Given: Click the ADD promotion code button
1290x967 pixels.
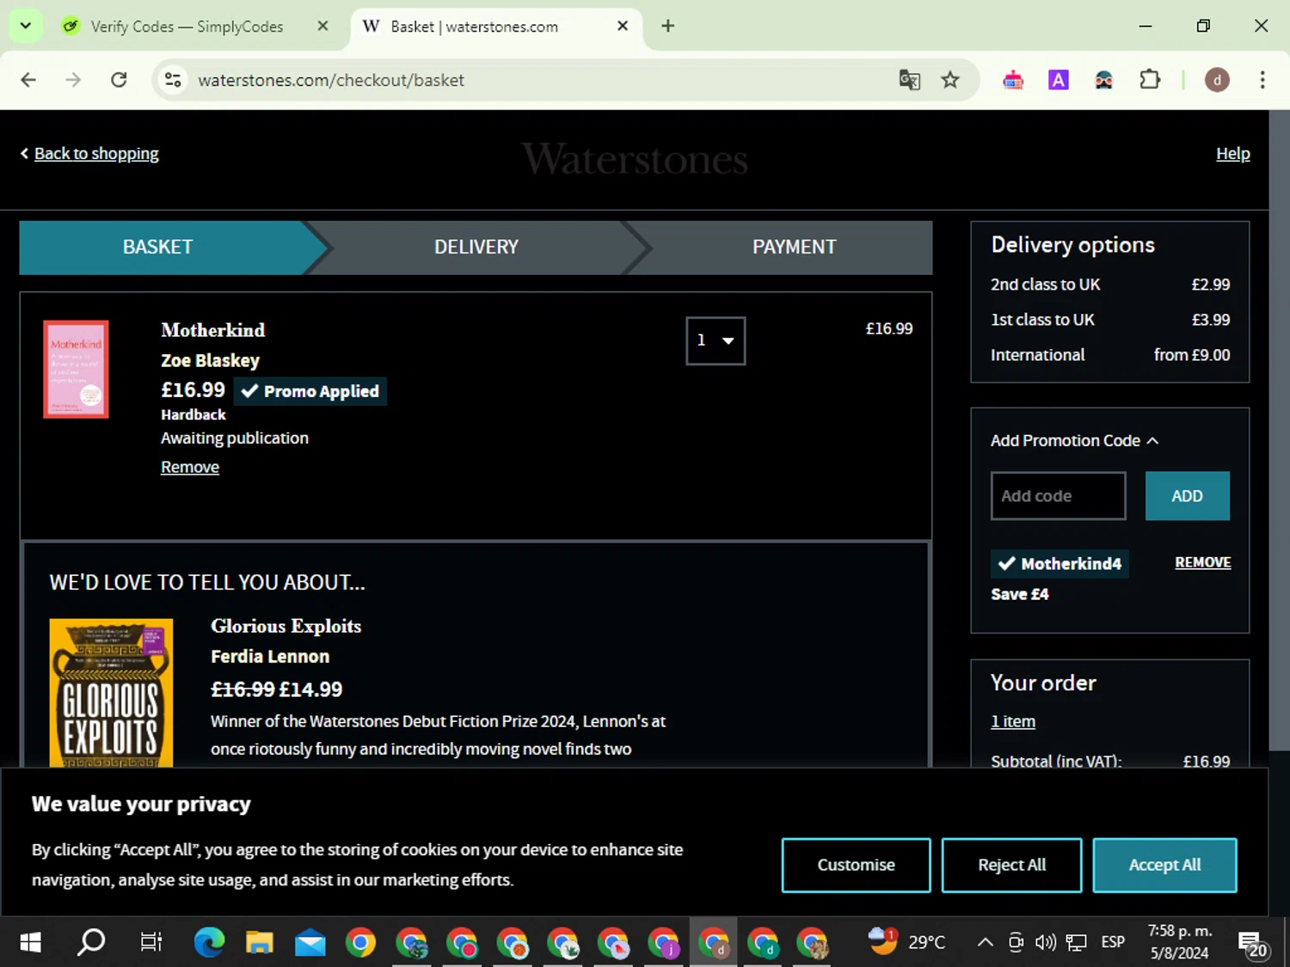Looking at the screenshot, I should coord(1187,496).
